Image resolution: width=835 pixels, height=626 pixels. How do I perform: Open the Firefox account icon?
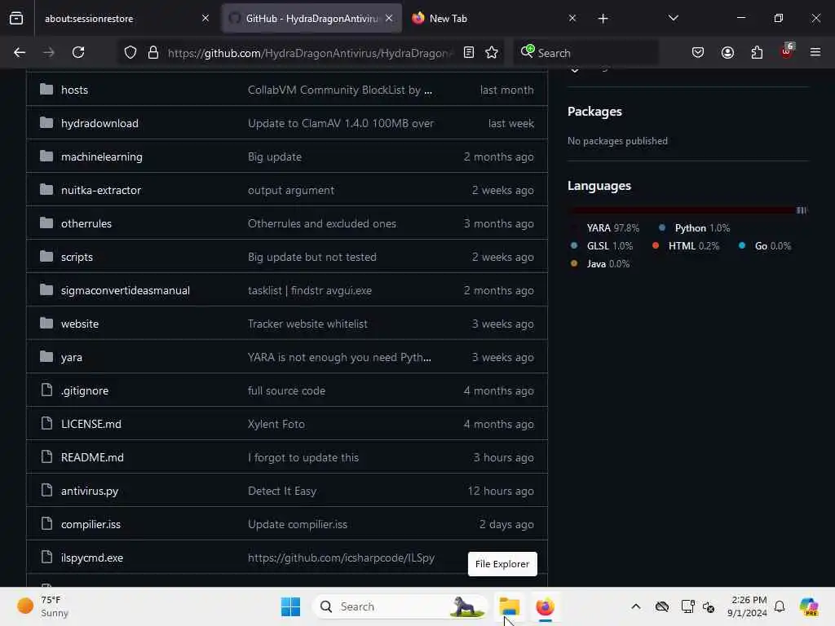[727, 52]
